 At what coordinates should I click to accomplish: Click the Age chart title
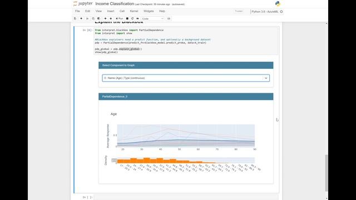tap(113, 114)
